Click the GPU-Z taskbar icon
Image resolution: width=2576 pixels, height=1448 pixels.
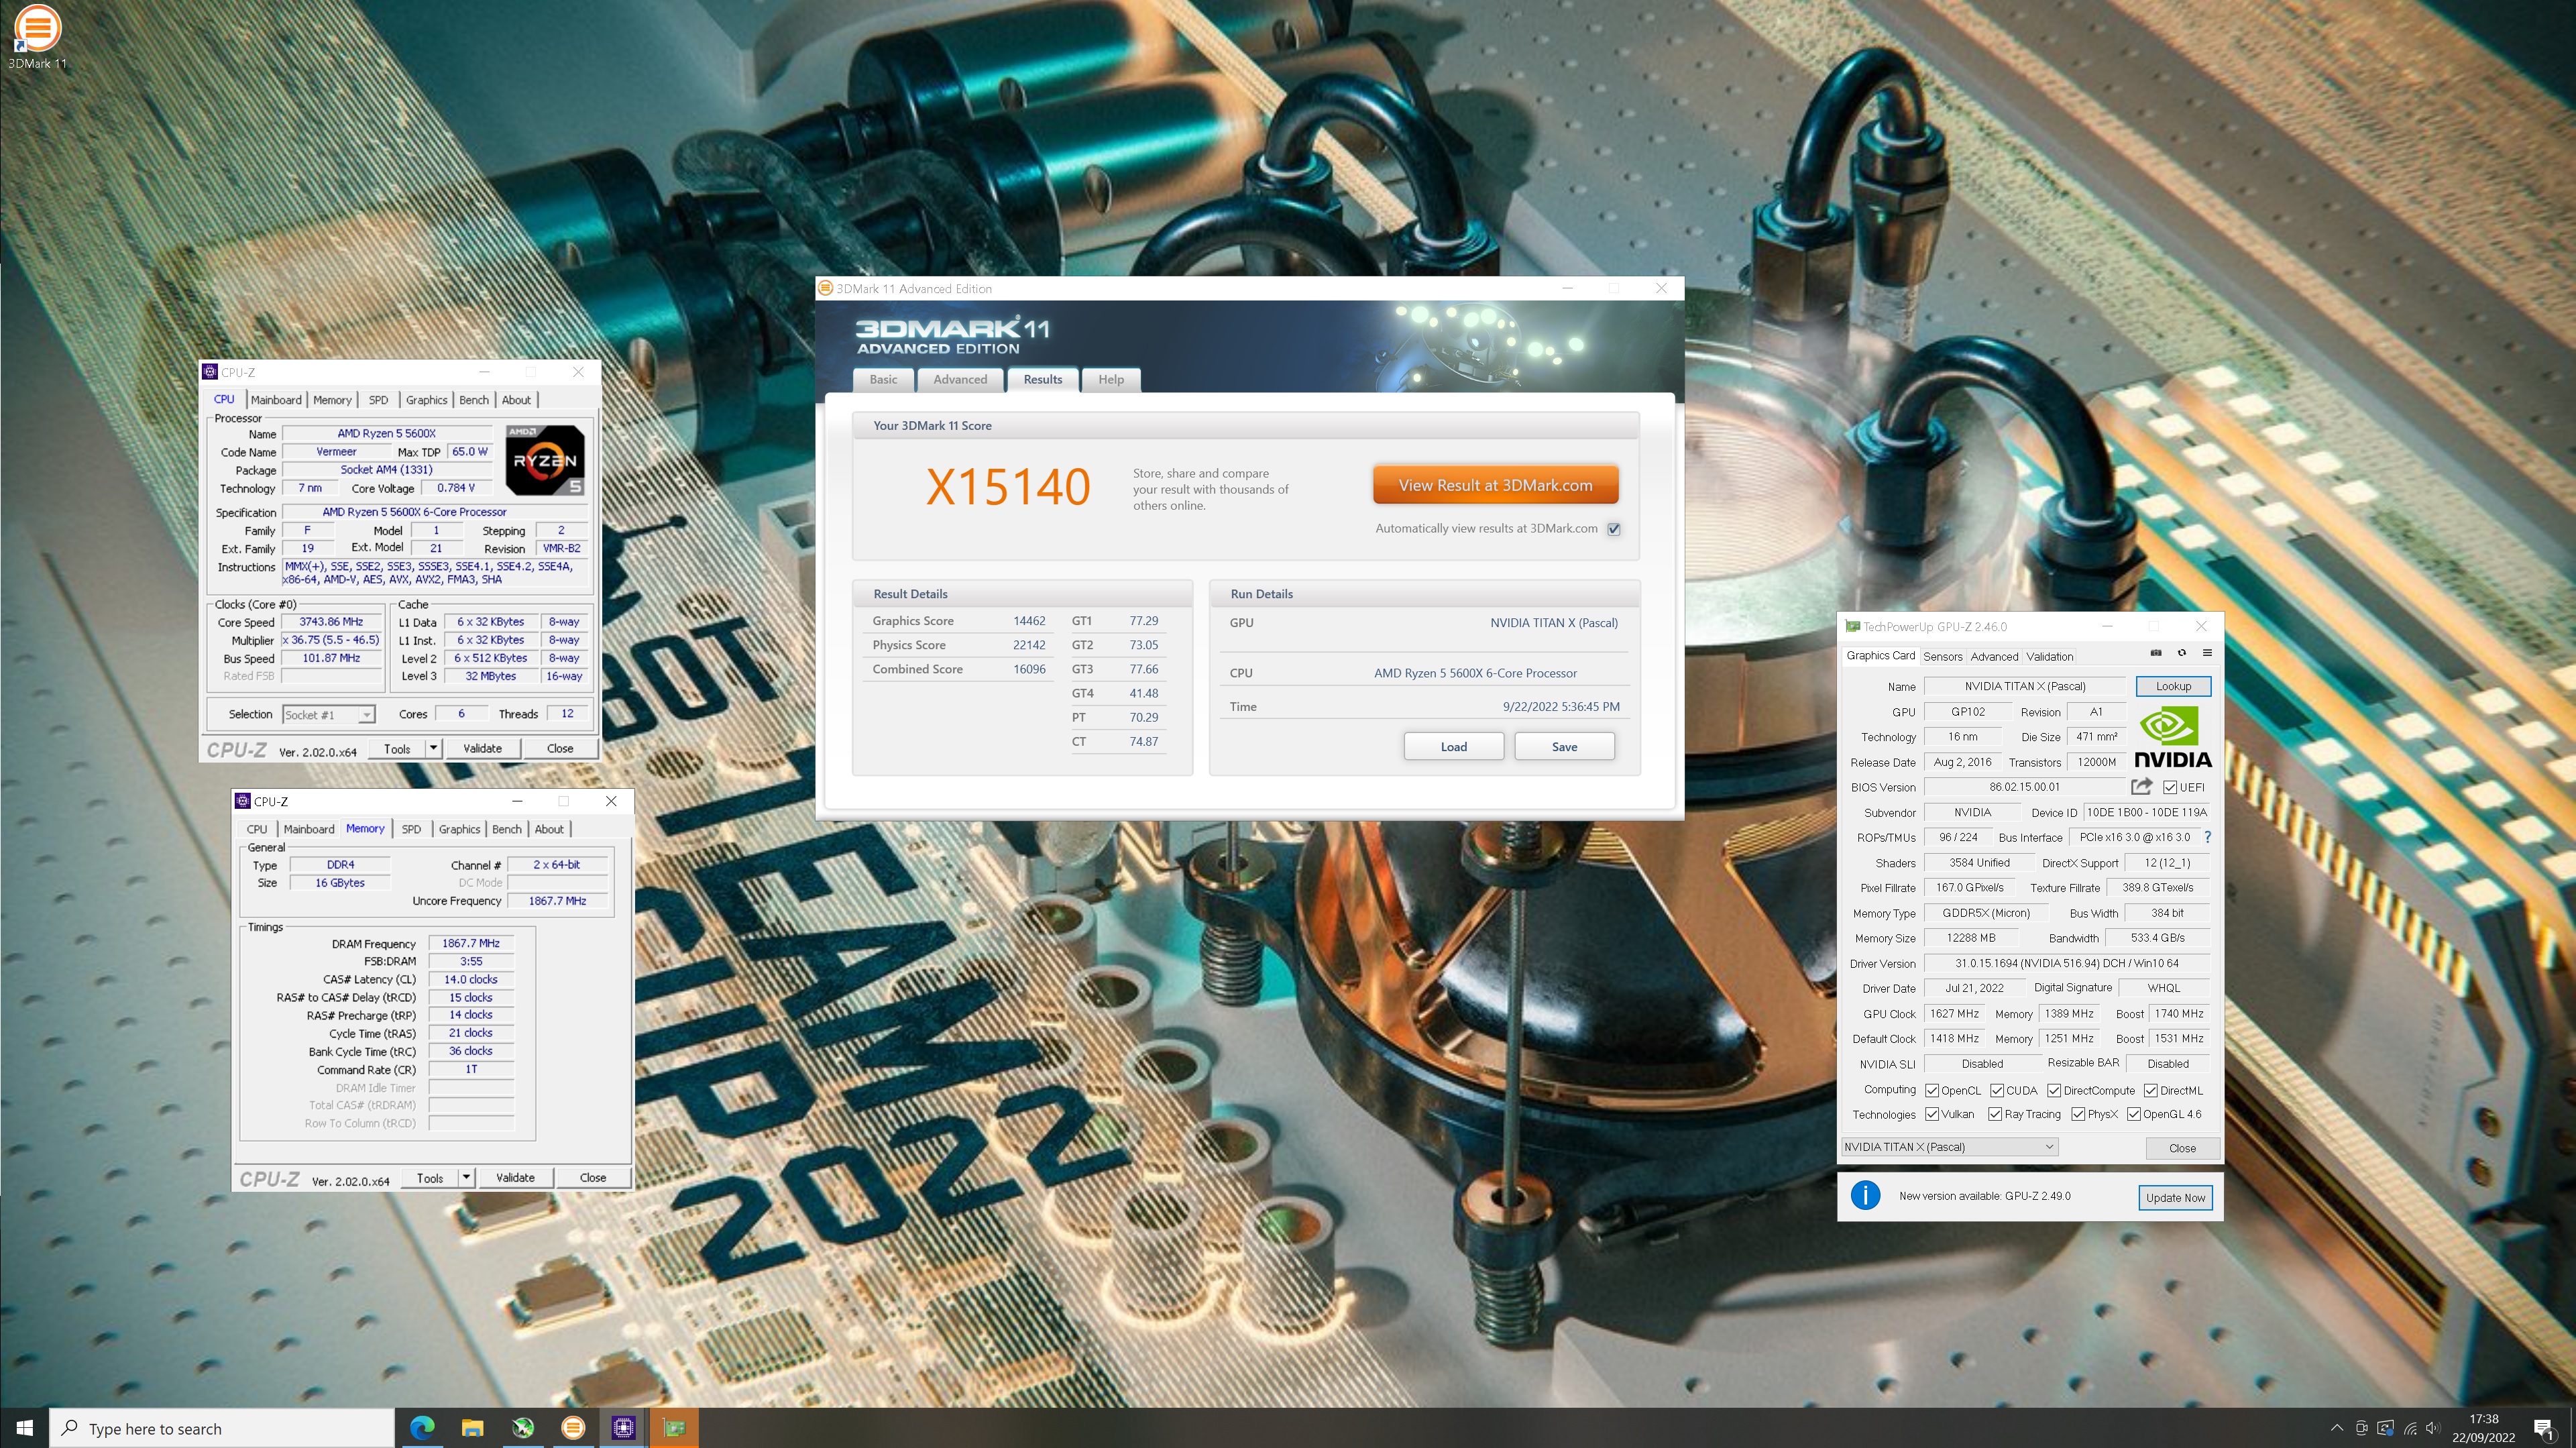coord(674,1427)
